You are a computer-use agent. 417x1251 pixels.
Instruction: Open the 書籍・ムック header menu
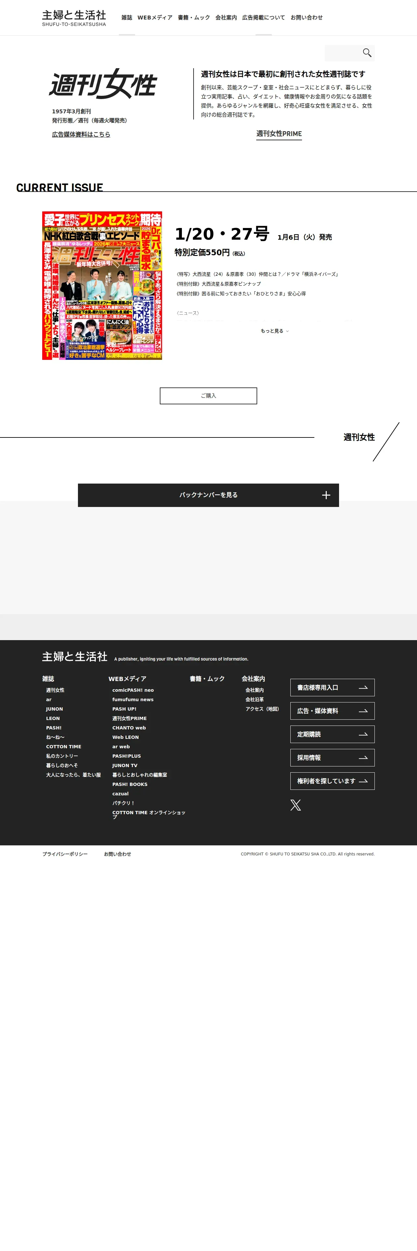pyautogui.click(x=194, y=18)
